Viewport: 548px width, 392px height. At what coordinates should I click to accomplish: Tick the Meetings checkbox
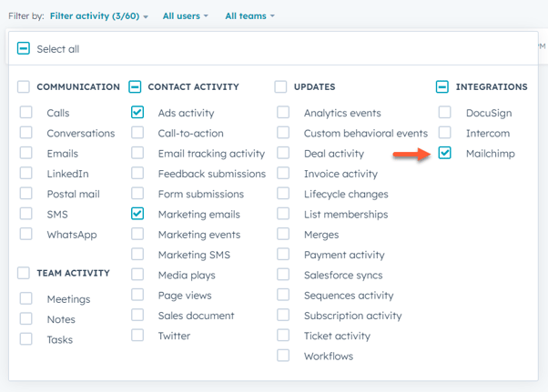[26, 299]
